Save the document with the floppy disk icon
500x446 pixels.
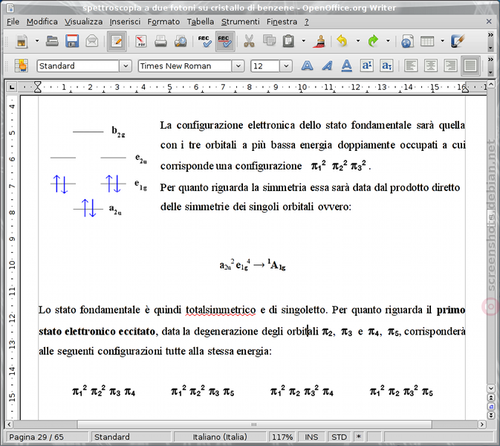[x=72, y=41]
